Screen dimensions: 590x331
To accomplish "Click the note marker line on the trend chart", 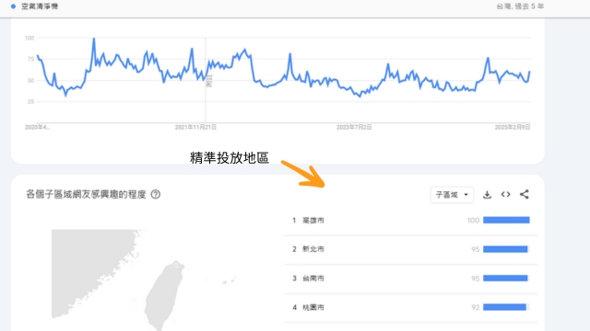I will click(x=206, y=80).
